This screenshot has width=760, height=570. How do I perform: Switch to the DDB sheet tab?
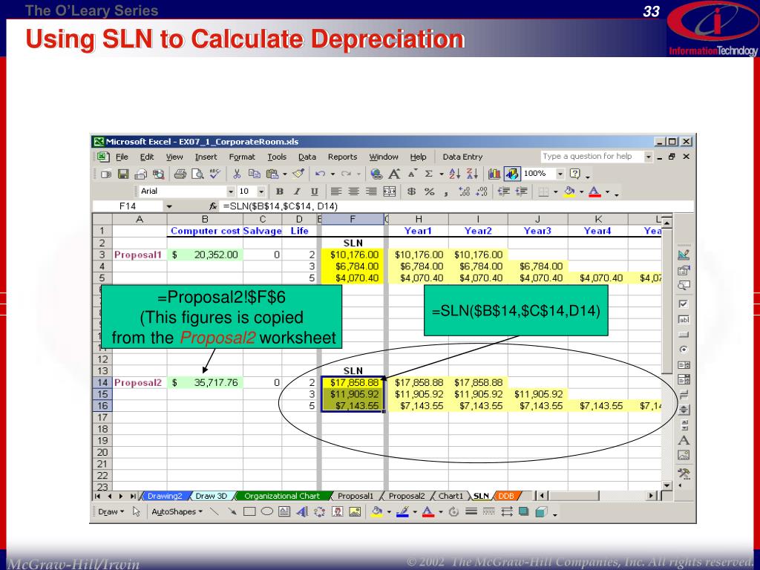[x=506, y=496]
